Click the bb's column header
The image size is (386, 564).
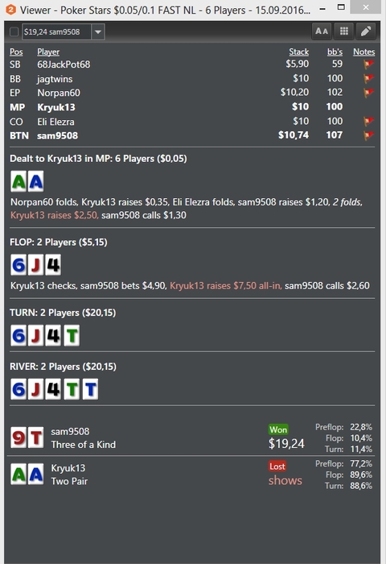coord(335,52)
